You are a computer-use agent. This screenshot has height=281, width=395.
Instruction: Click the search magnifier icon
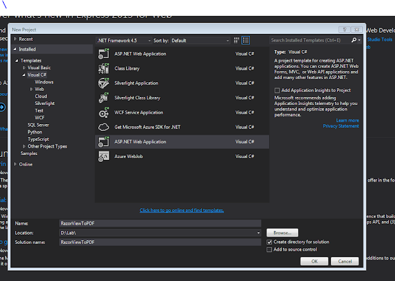pyautogui.click(x=354, y=40)
